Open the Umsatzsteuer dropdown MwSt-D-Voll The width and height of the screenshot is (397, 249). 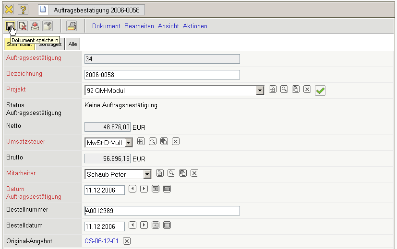128,142
